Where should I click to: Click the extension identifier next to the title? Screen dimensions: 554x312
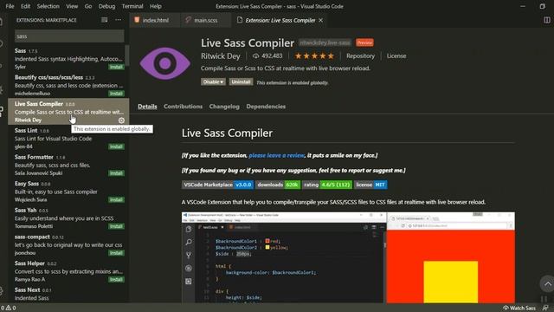325,42
